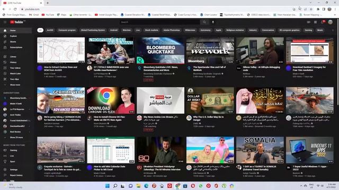Open Sport under More from YouTube
The image size is (339, 190).
(16, 161)
